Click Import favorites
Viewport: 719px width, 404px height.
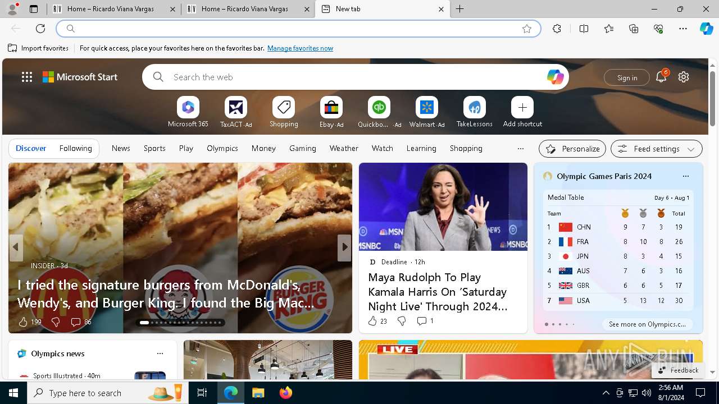click(x=39, y=48)
